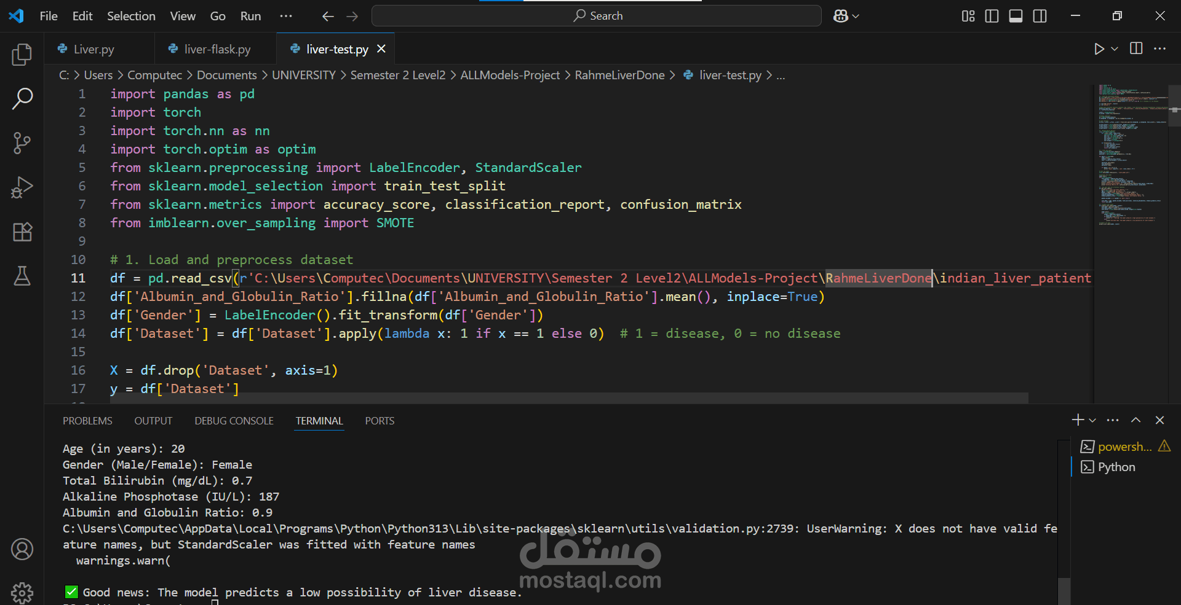
Task: Open the Search view in activity bar
Action: (x=22, y=98)
